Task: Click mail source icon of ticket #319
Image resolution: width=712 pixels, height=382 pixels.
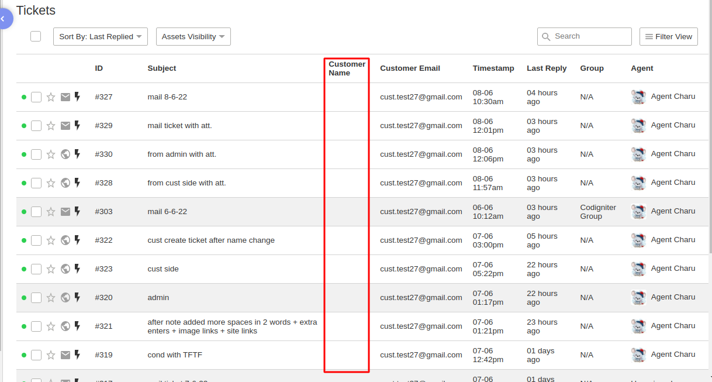Action: (65, 355)
